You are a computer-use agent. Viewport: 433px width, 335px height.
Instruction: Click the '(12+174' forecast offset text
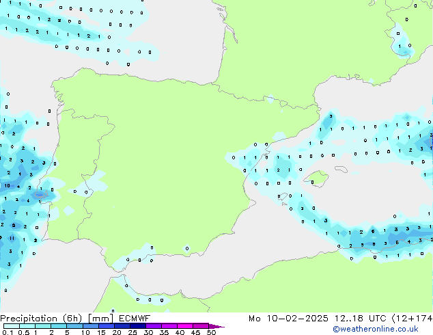(x=412, y=319)
